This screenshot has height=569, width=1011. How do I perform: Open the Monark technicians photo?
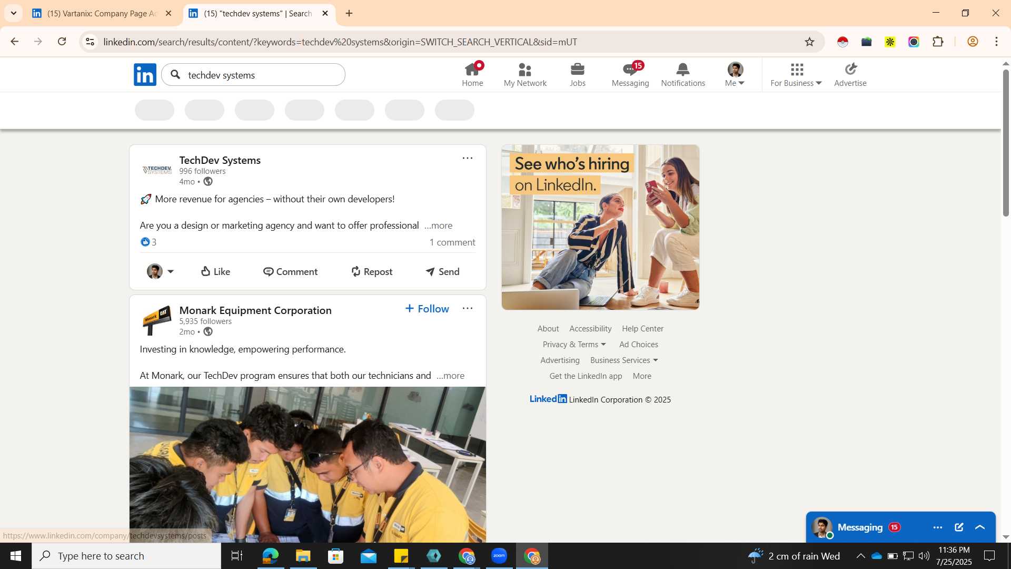pos(308,465)
